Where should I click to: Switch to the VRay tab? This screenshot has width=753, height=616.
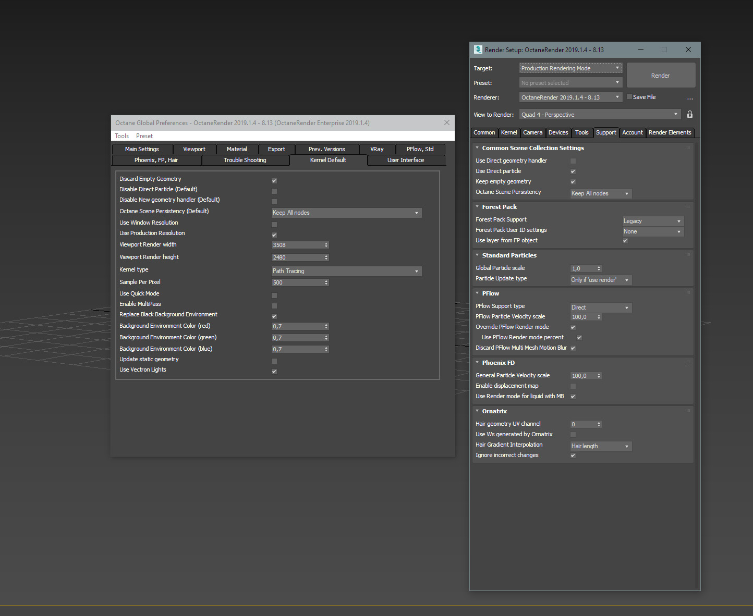click(377, 149)
